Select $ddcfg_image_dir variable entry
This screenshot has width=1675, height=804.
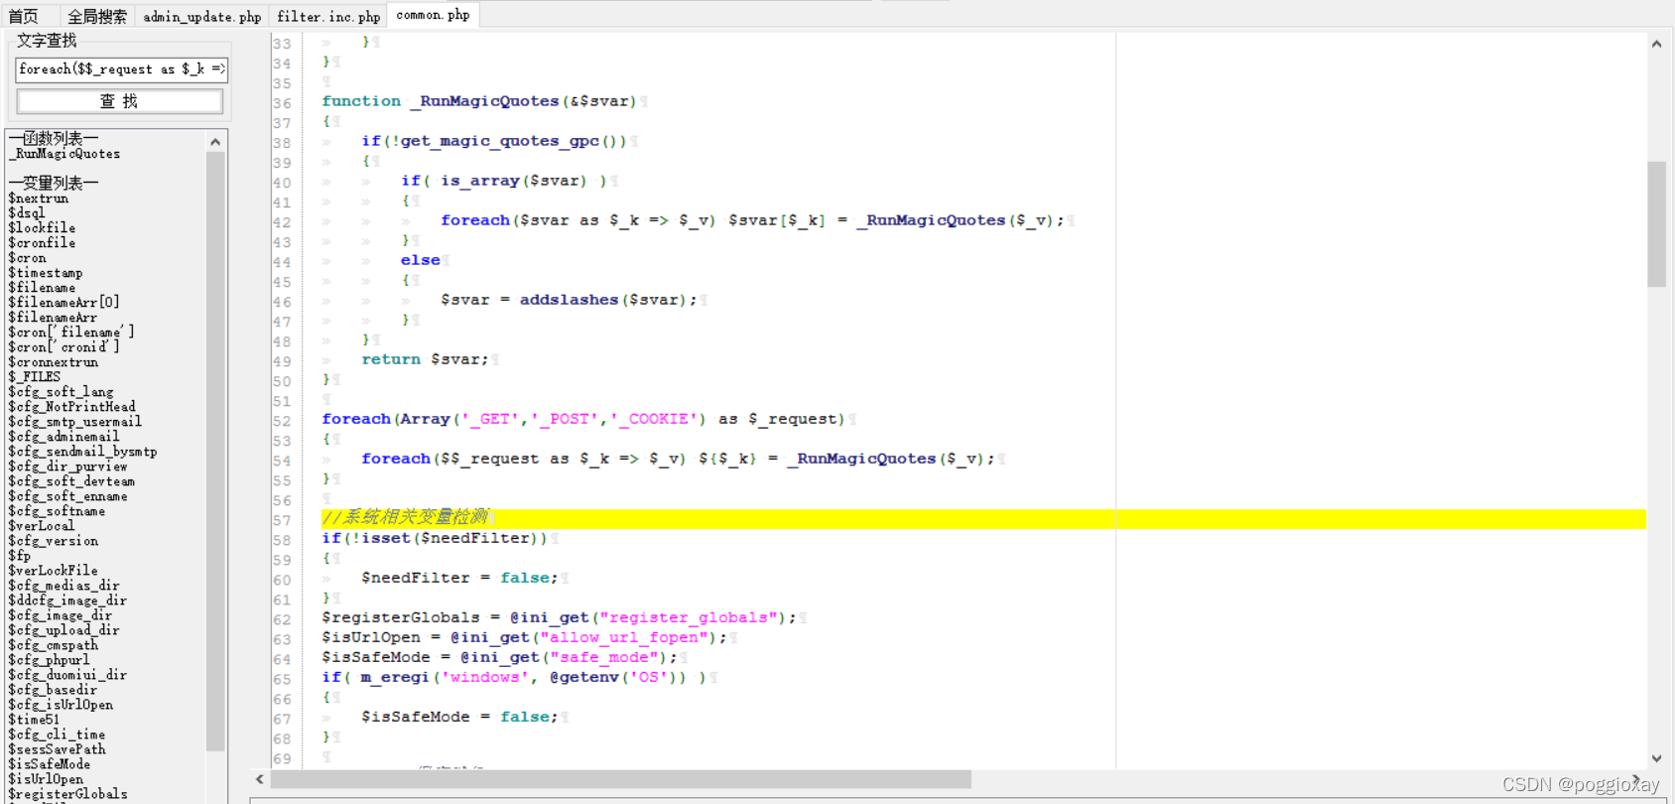coord(67,601)
